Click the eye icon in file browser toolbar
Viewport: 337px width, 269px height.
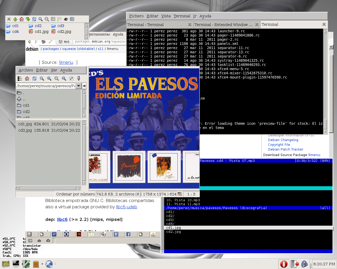coord(66,19)
